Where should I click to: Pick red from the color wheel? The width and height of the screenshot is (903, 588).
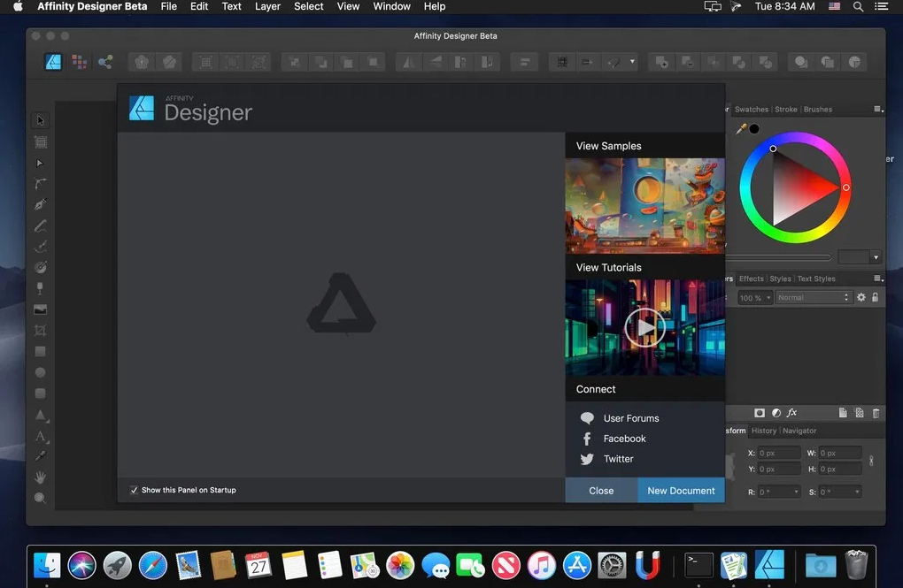pos(846,187)
